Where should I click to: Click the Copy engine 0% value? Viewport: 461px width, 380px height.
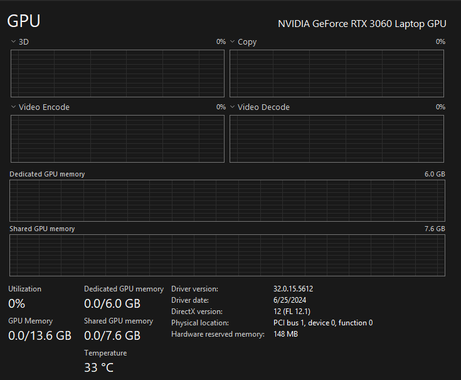point(440,42)
